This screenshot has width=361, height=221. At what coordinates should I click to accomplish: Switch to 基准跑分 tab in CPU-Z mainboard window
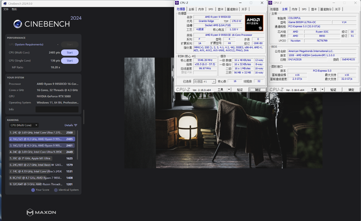tap(326, 9)
